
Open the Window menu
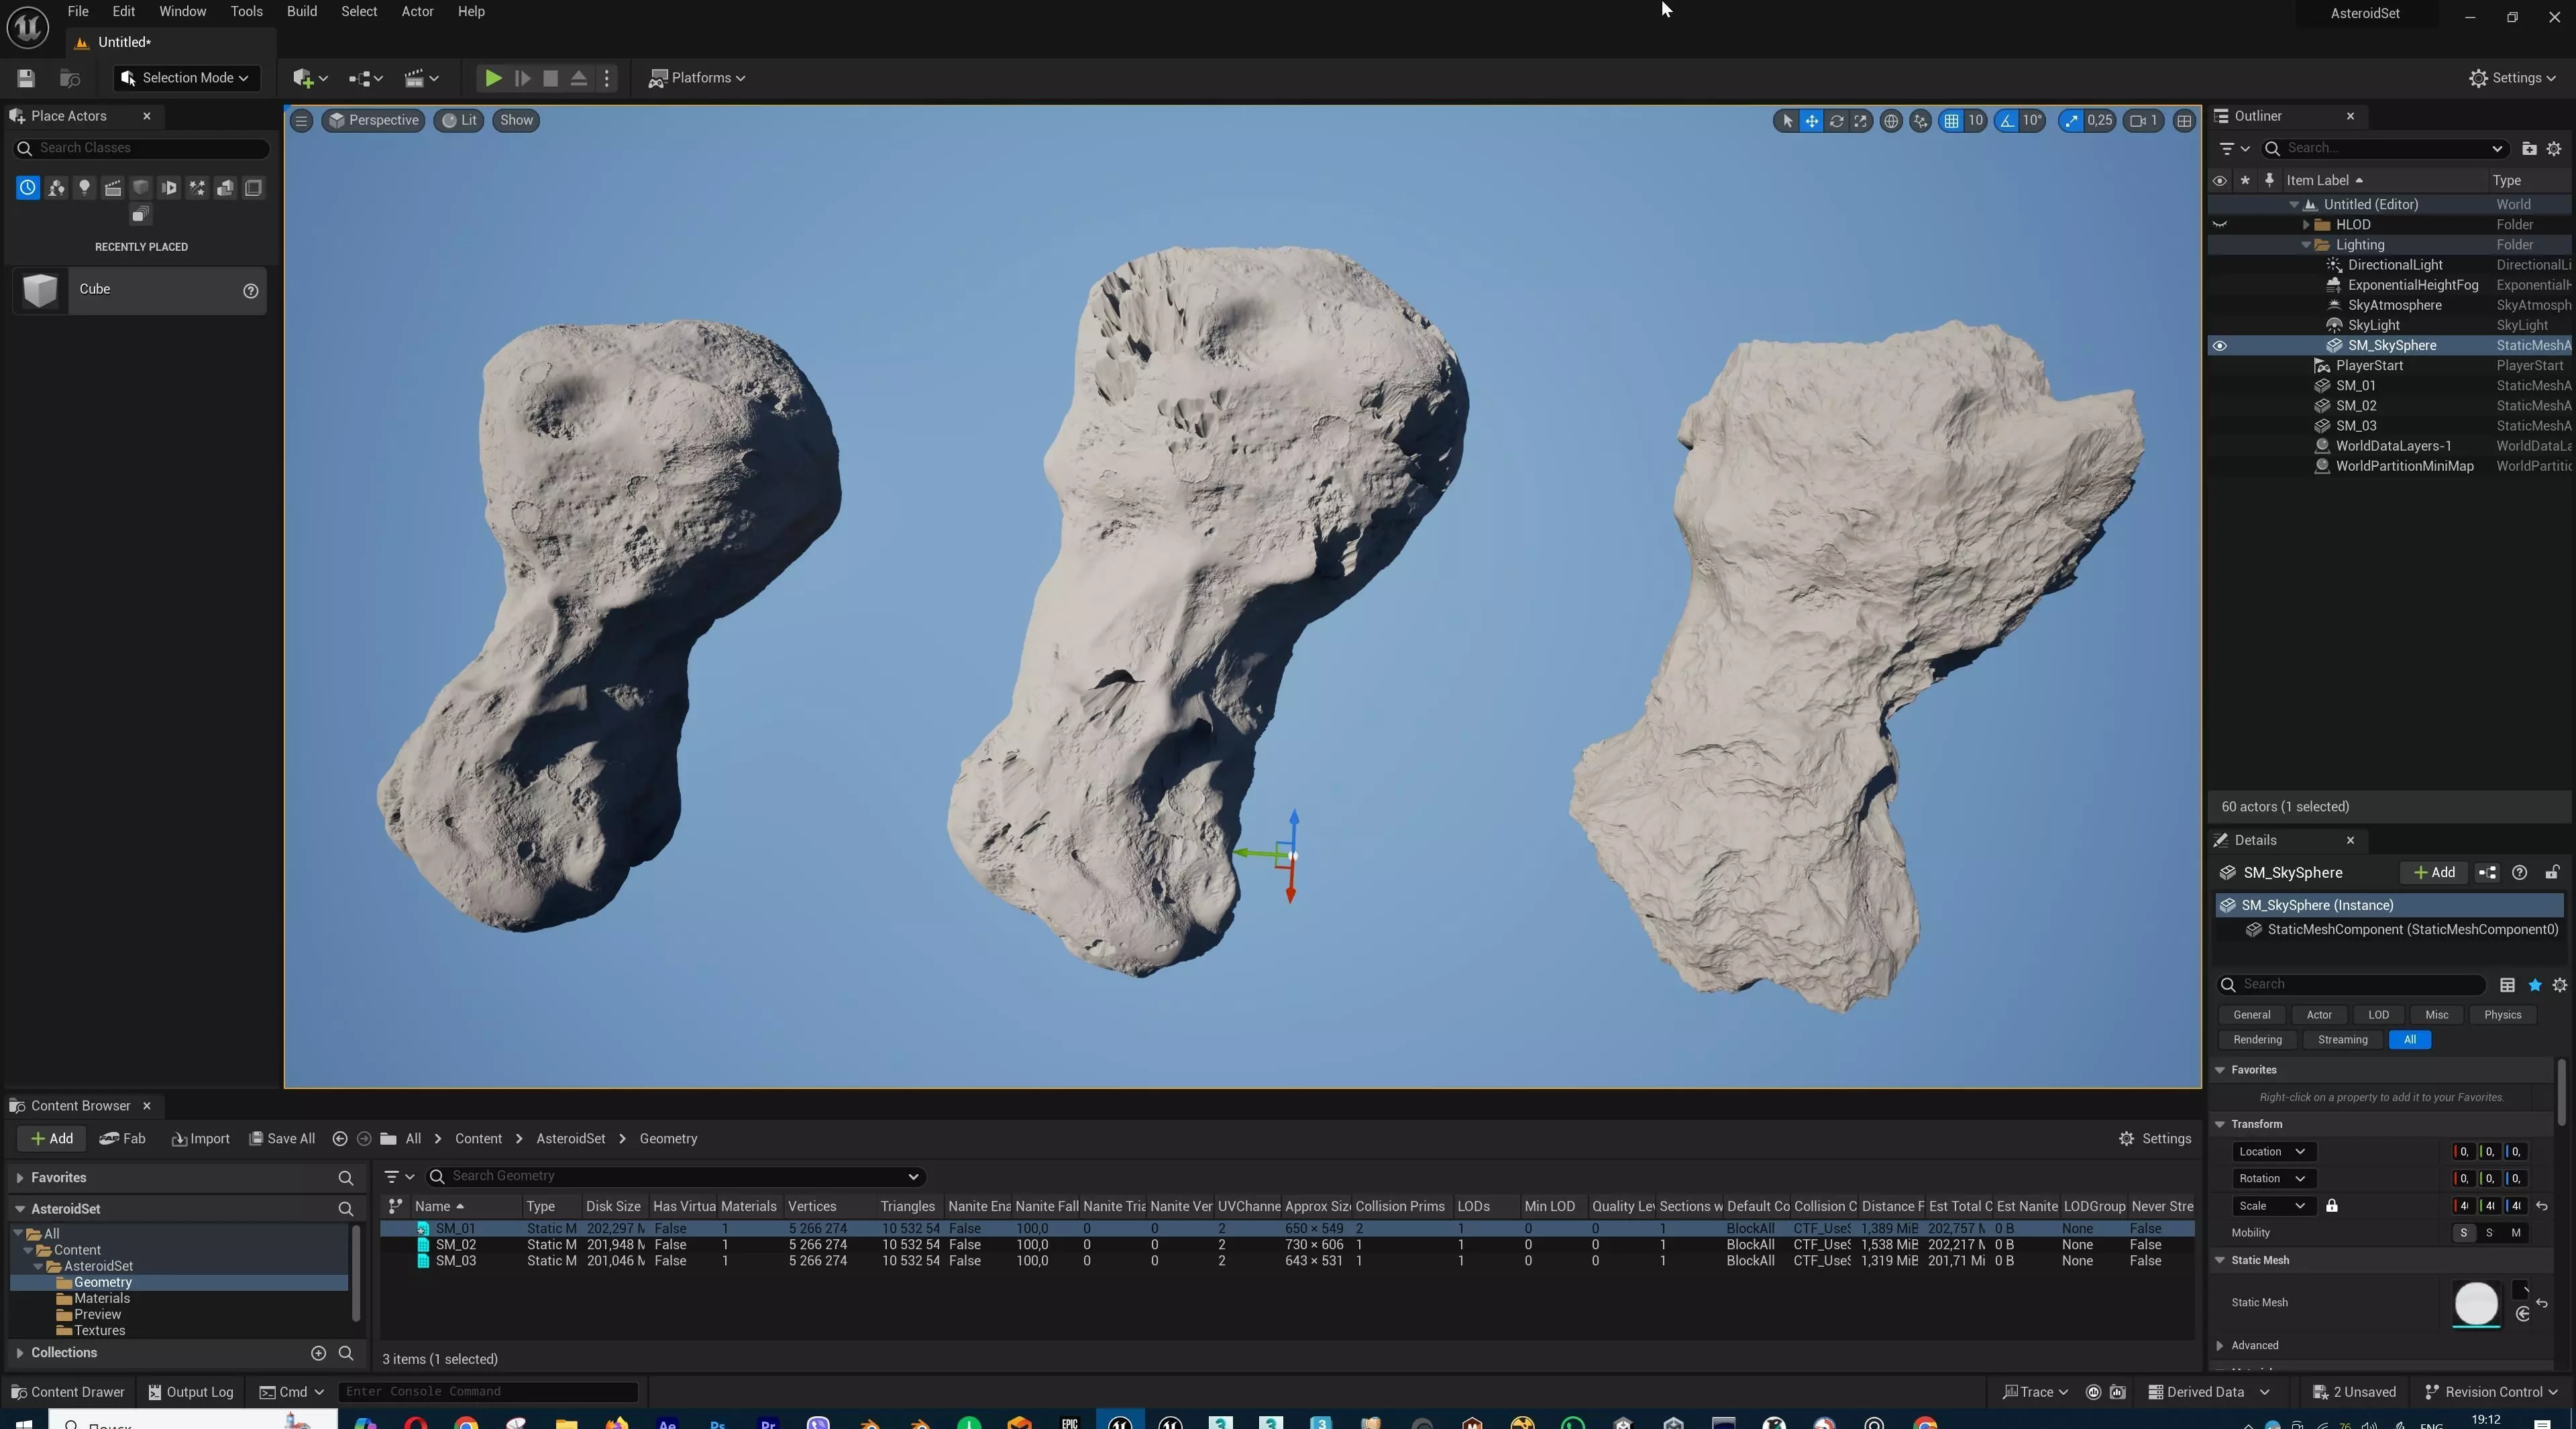(182, 12)
